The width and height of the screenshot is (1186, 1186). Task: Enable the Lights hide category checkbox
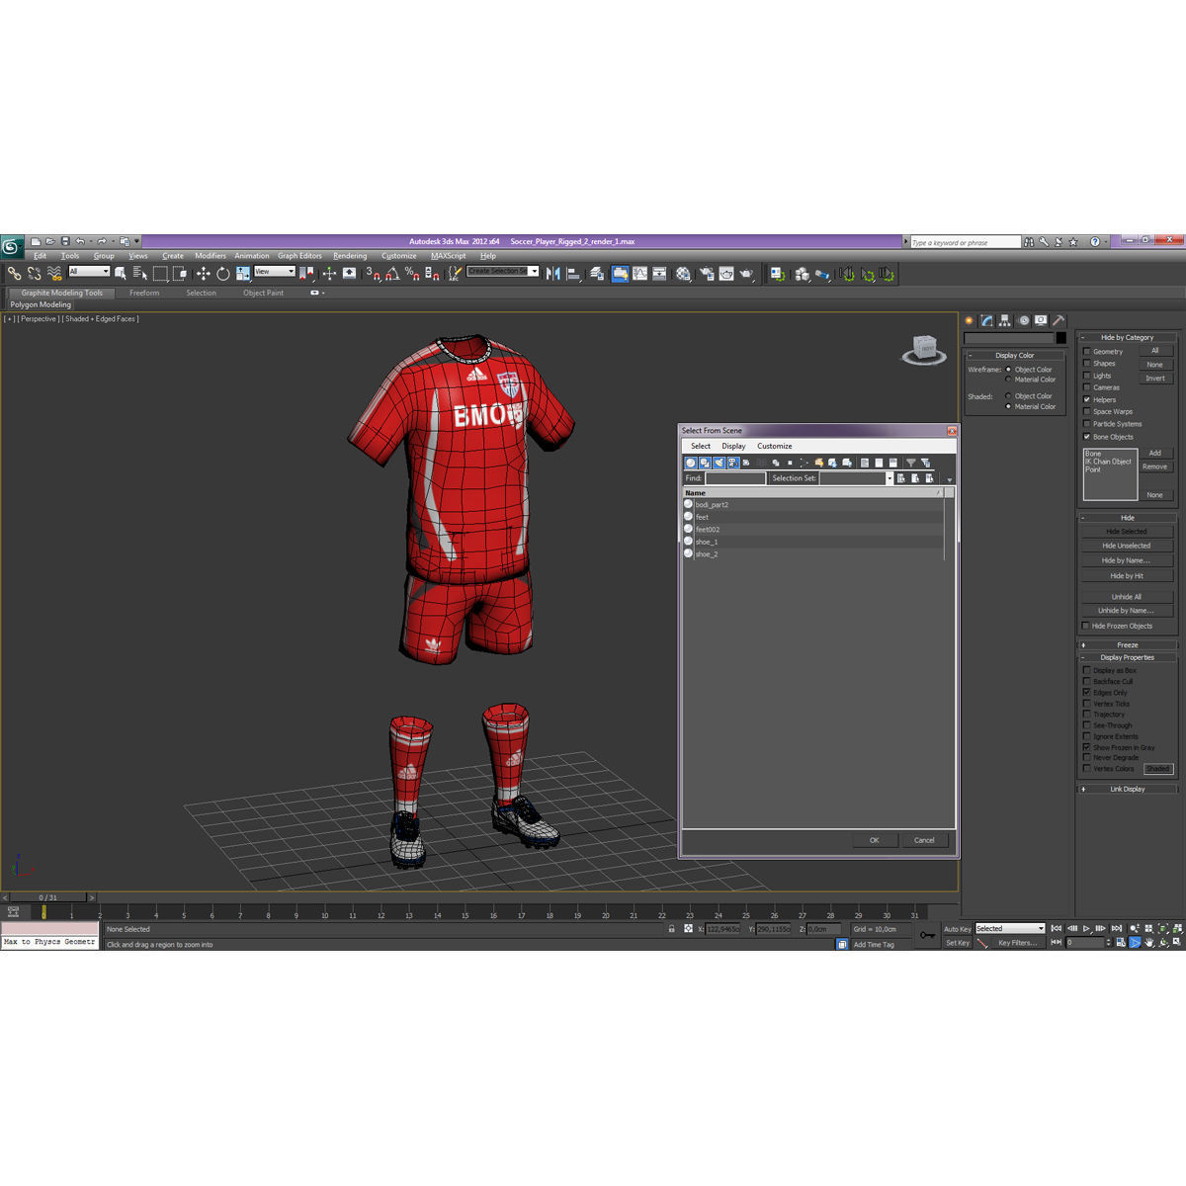[x=1086, y=376]
